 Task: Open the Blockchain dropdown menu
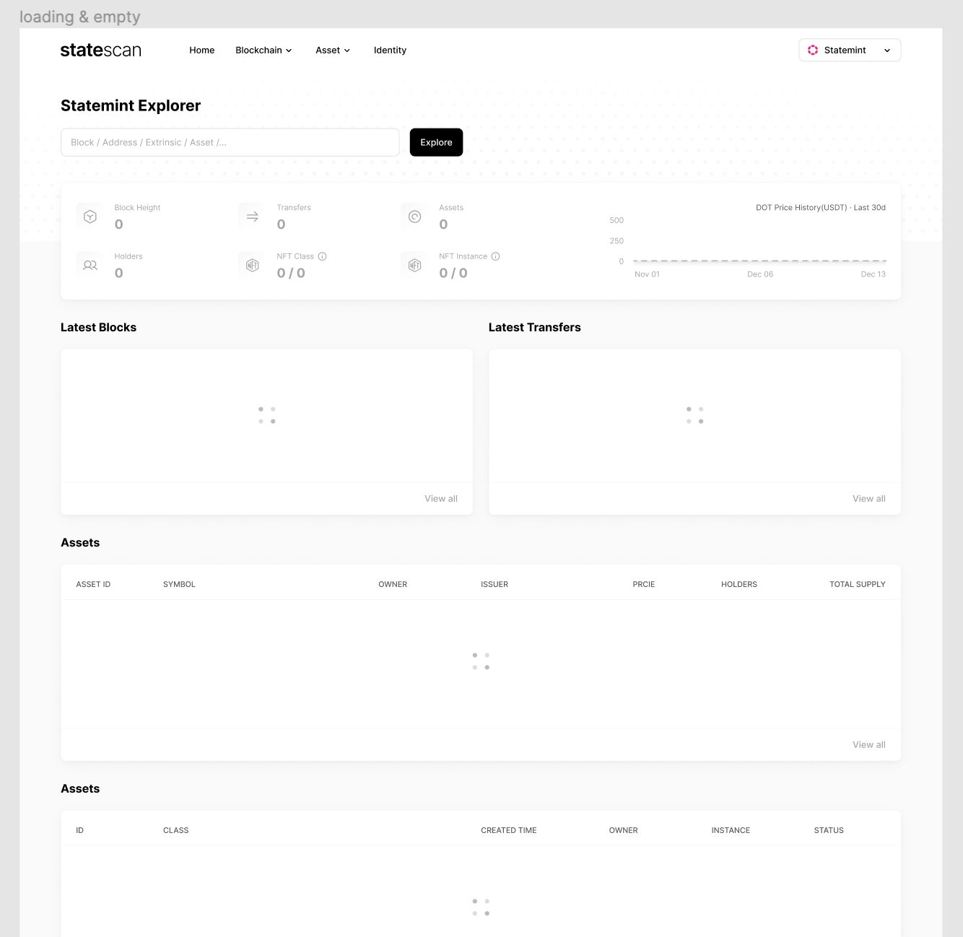click(263, 50)
